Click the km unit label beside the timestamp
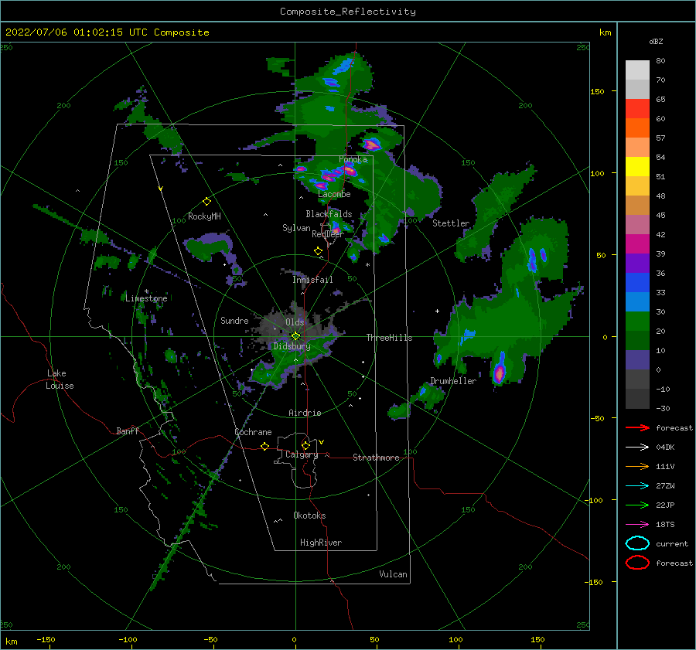The image size is (696, 650). click(x=605, y=32)
